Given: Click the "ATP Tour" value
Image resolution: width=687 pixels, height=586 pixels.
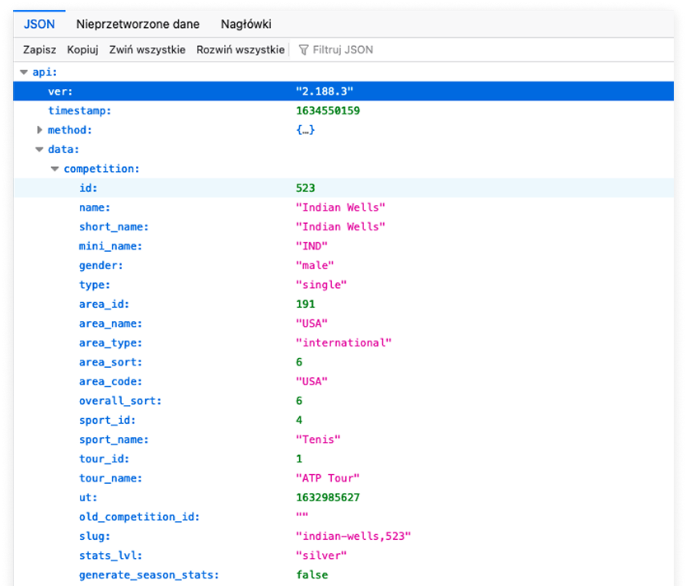Looking at the screenshot, I should pos(328,478).
